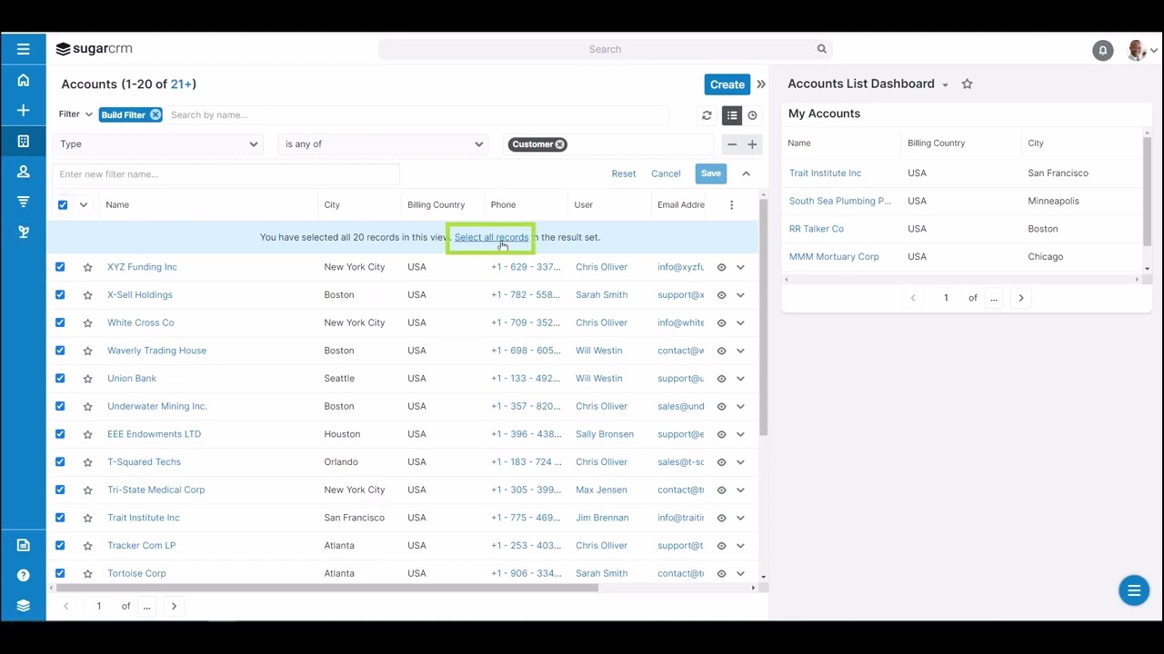Click the main list horizontal scrollbar
1164x654 pixels.
pyautogui.click(x=327, y=588)
